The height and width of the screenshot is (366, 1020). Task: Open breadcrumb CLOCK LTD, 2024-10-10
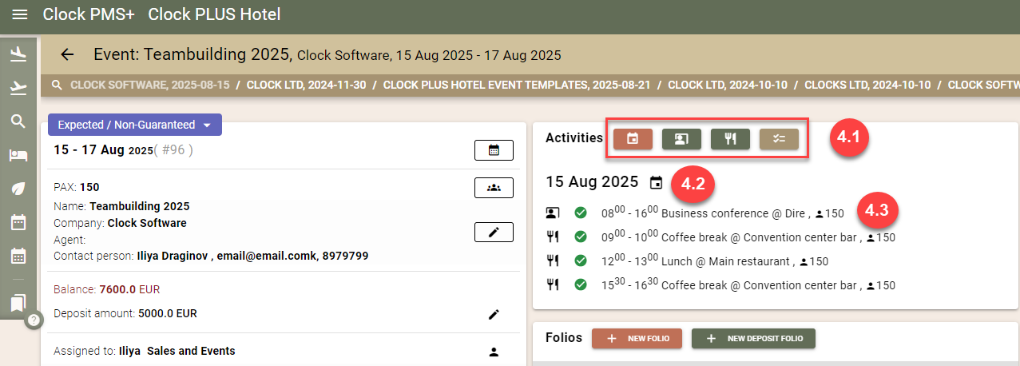coord(727,85)
